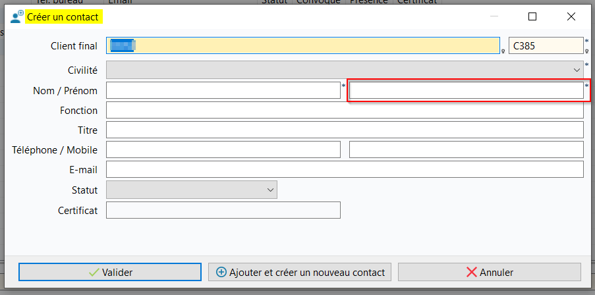Click the lookup pin icon beside C385 field
Image resolution: width=595 pixels, height=295 pixels.
point(586,51)
